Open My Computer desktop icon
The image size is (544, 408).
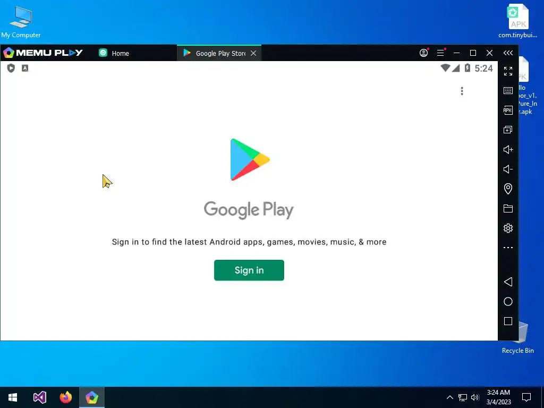[21, 22]
